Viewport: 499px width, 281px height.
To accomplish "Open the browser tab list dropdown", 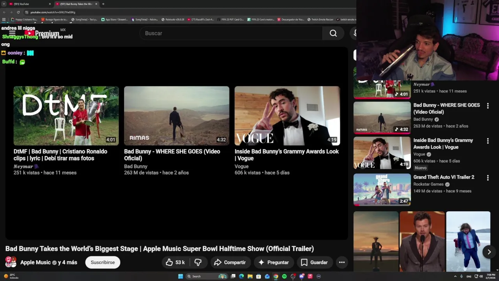I will [4, 4].
